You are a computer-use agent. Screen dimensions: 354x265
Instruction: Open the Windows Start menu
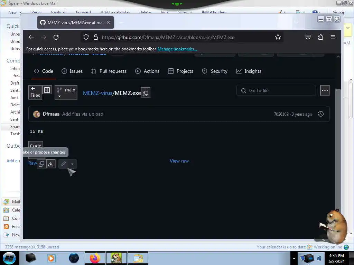(x=9, y=258)
